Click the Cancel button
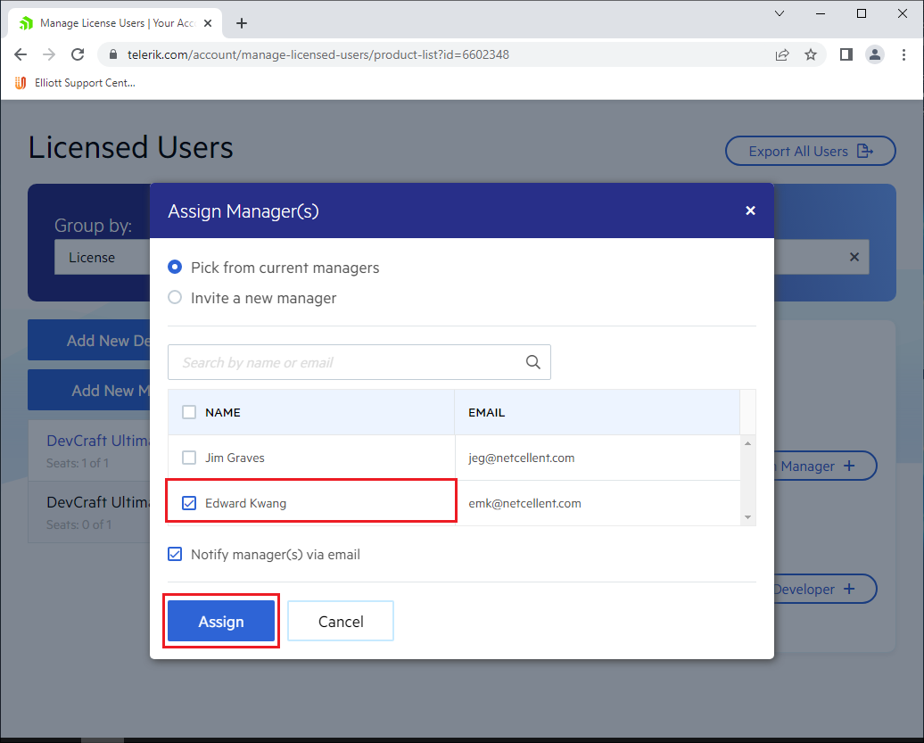Screen dimensions: 924x743 pyautogui.click(x=341, y=621)
